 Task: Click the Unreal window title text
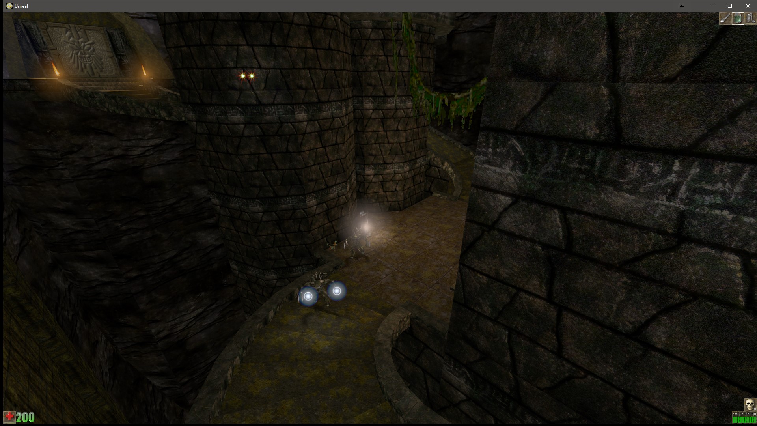pos(21,6)
